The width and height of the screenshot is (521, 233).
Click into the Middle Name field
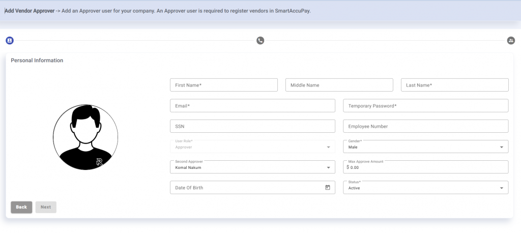coord(339,85)
